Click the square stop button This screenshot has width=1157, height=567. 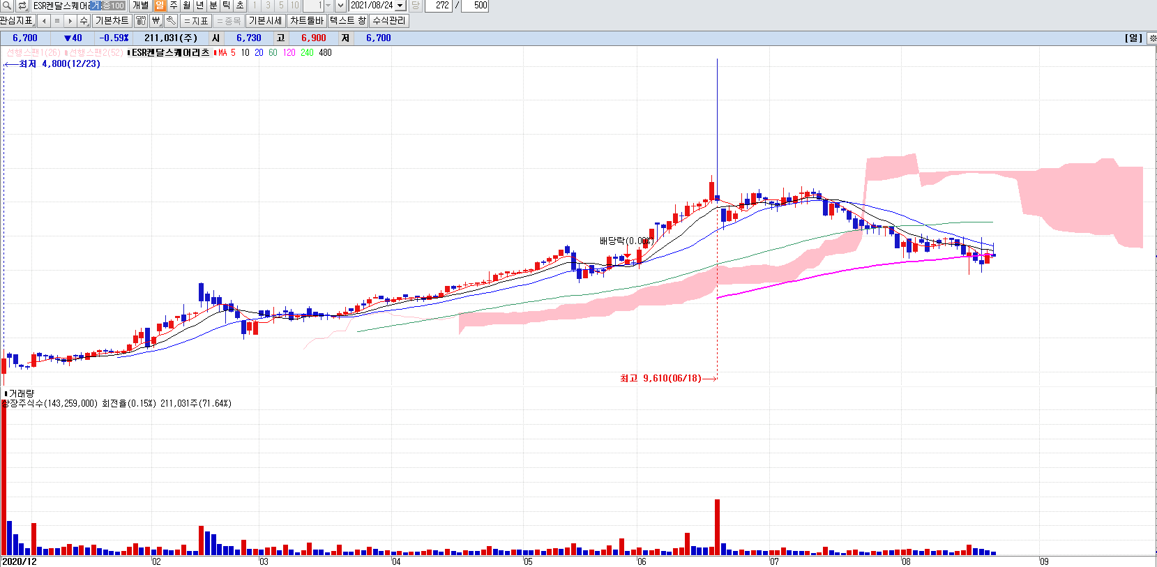tap(57, 21)
